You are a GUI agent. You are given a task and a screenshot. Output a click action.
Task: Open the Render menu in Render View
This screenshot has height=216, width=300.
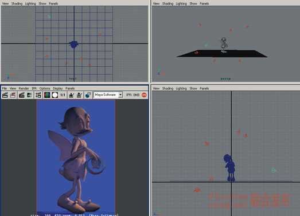coord(24,88)
